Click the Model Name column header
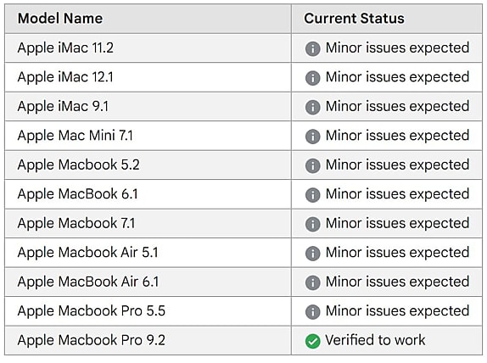Viewport: 487px width, 363px height. tap(60, 19)
